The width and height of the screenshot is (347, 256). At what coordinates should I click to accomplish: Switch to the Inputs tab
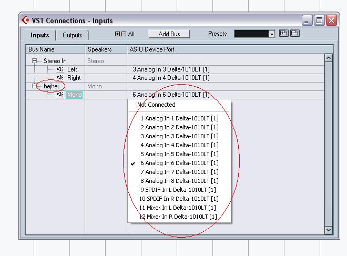[39, 35]
